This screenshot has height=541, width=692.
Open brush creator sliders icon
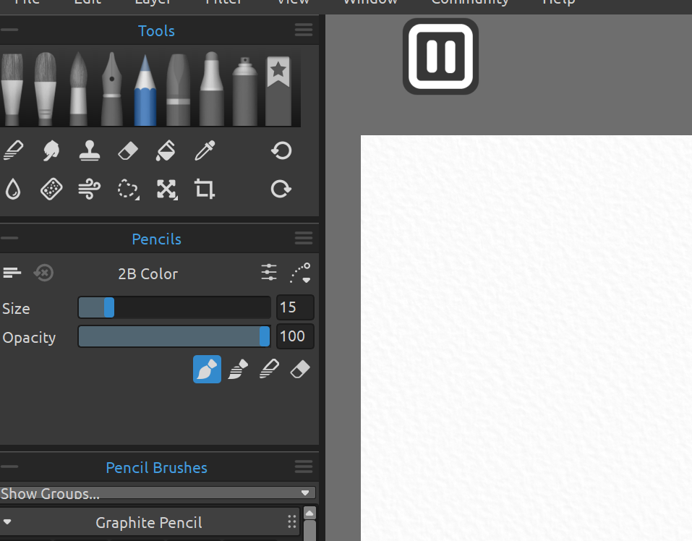pos(269,272)
